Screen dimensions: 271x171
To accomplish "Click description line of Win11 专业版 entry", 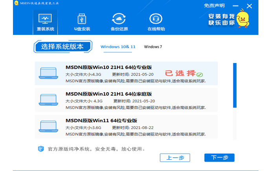I will [x=135, y=134].
